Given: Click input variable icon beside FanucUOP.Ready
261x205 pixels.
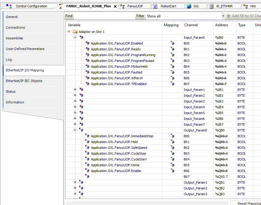Looking at the screenshot, I should (87, 49).
